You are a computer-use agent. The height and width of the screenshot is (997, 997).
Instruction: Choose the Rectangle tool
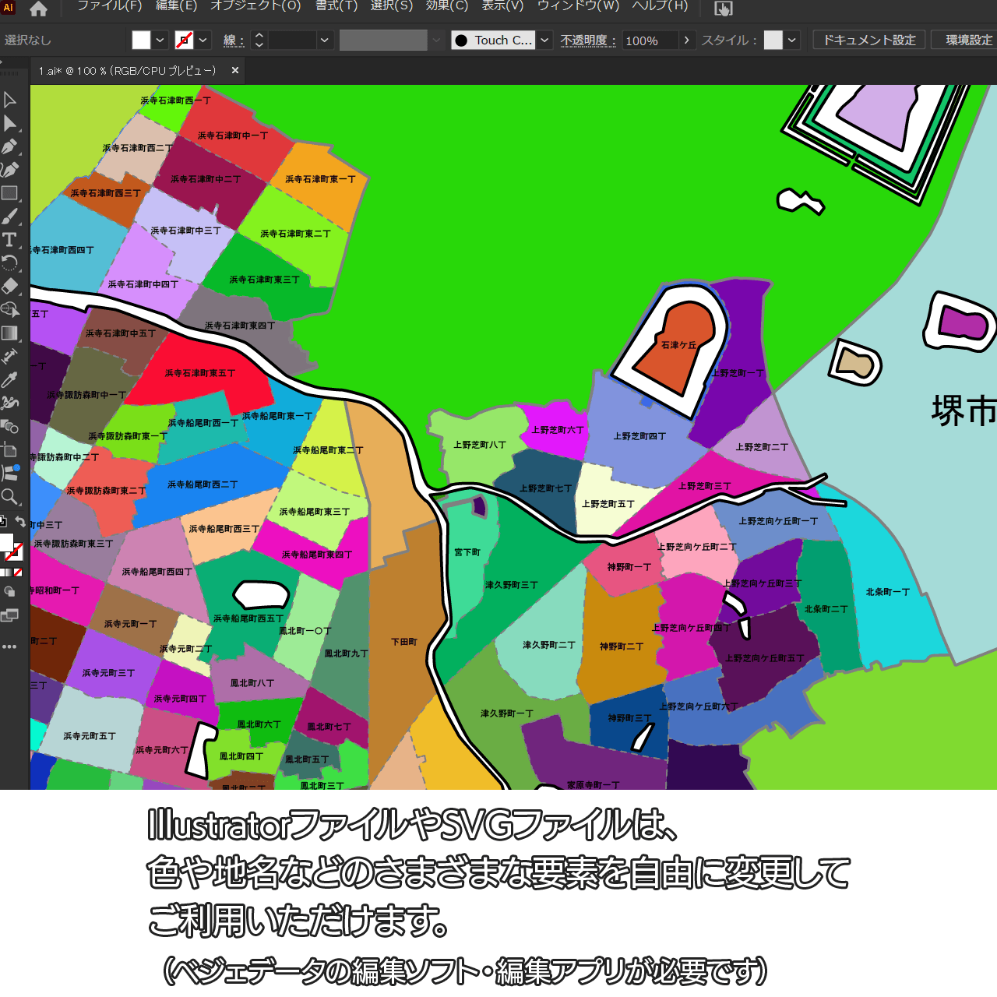pyautogui.click(x=10, y=193)
